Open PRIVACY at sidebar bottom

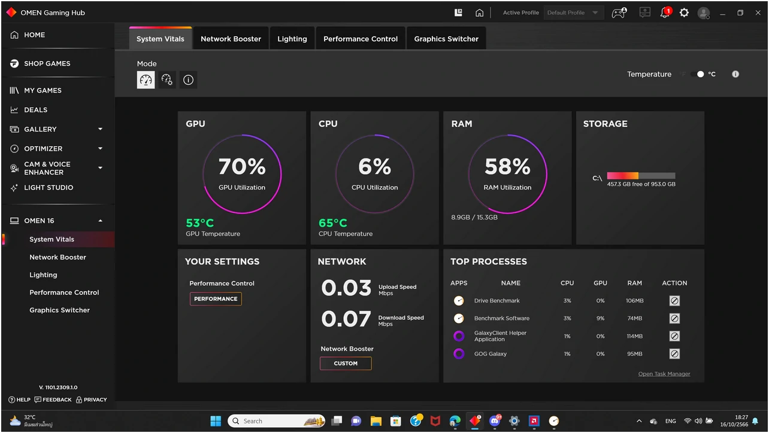(x=91, y=400)
